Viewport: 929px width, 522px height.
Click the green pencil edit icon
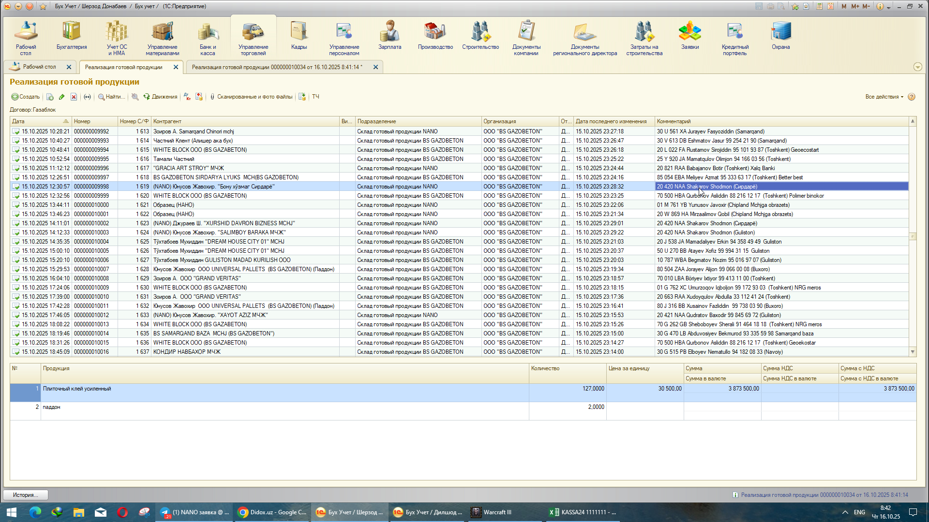coord(62,97)
